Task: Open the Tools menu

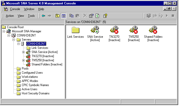Action: (x=31, y=16)
